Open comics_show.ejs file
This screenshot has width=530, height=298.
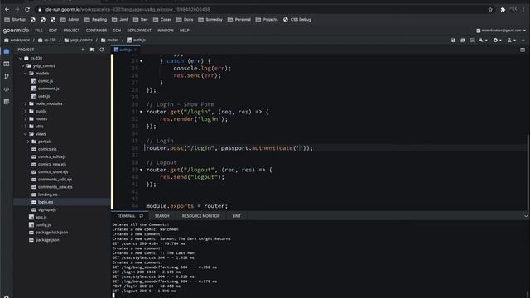53,172
